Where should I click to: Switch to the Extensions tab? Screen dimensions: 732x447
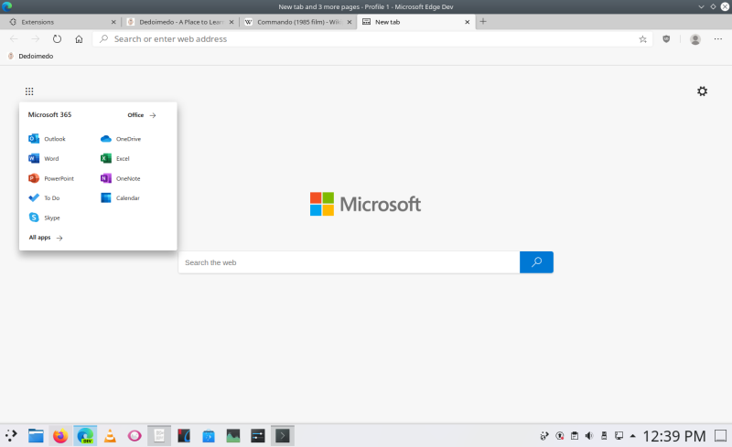coord(60,22)
